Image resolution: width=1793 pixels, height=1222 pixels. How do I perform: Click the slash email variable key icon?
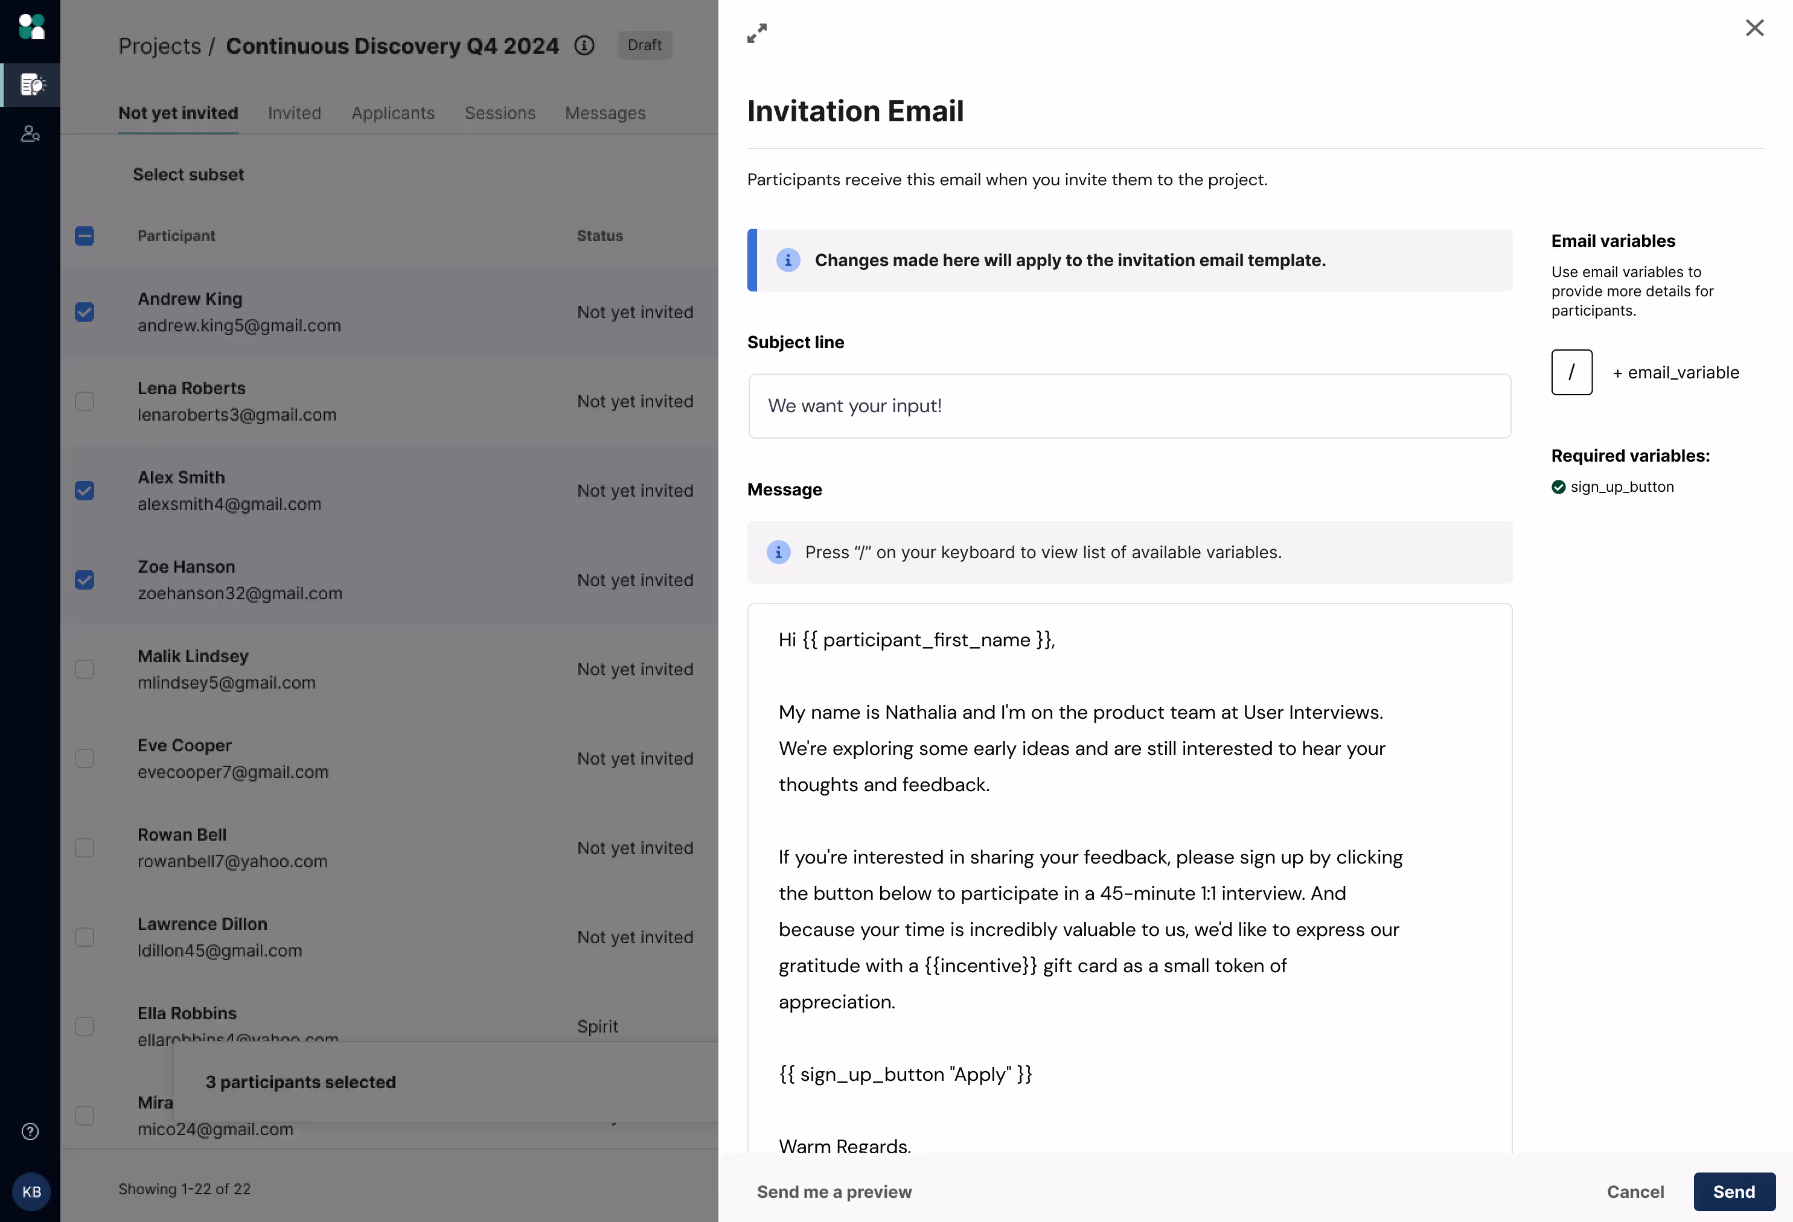click(x=1571, y=372)
